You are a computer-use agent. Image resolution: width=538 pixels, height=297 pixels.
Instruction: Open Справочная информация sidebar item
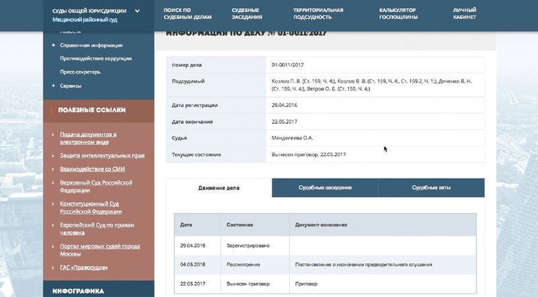[91, 45]
